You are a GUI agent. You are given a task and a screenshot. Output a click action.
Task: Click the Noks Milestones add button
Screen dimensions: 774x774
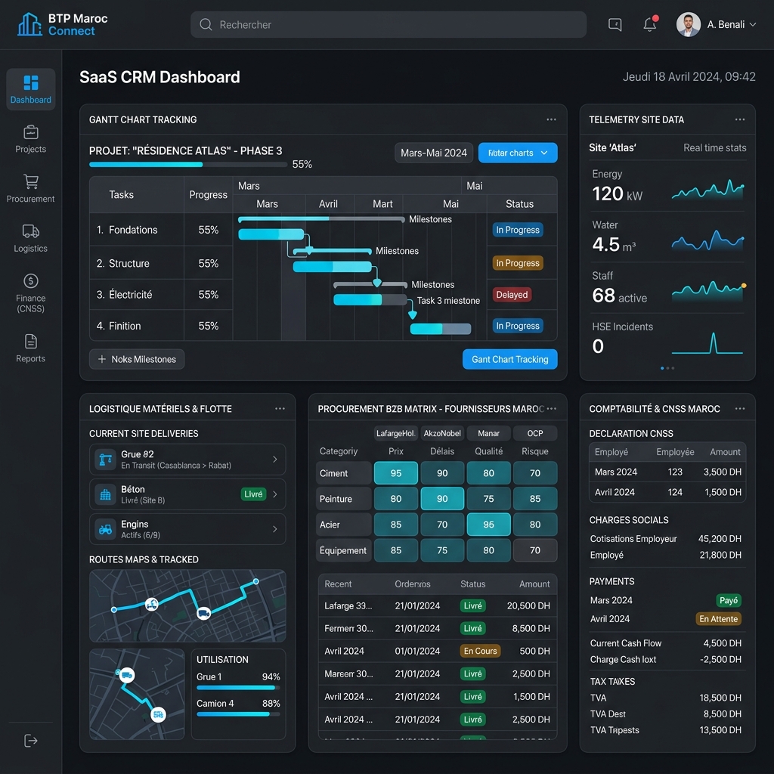(137, 359)
